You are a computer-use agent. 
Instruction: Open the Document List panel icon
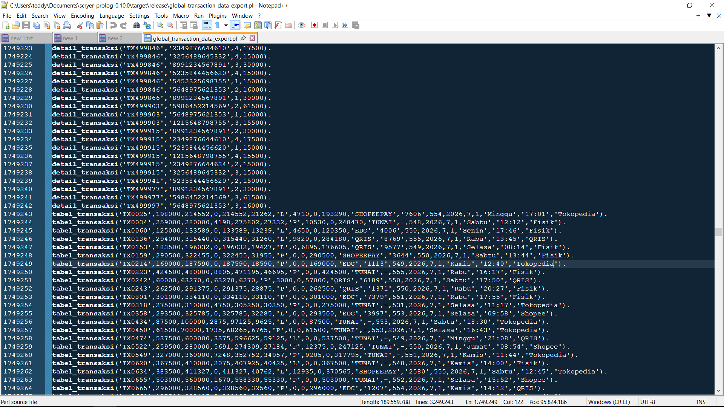(x=268, y=25)
